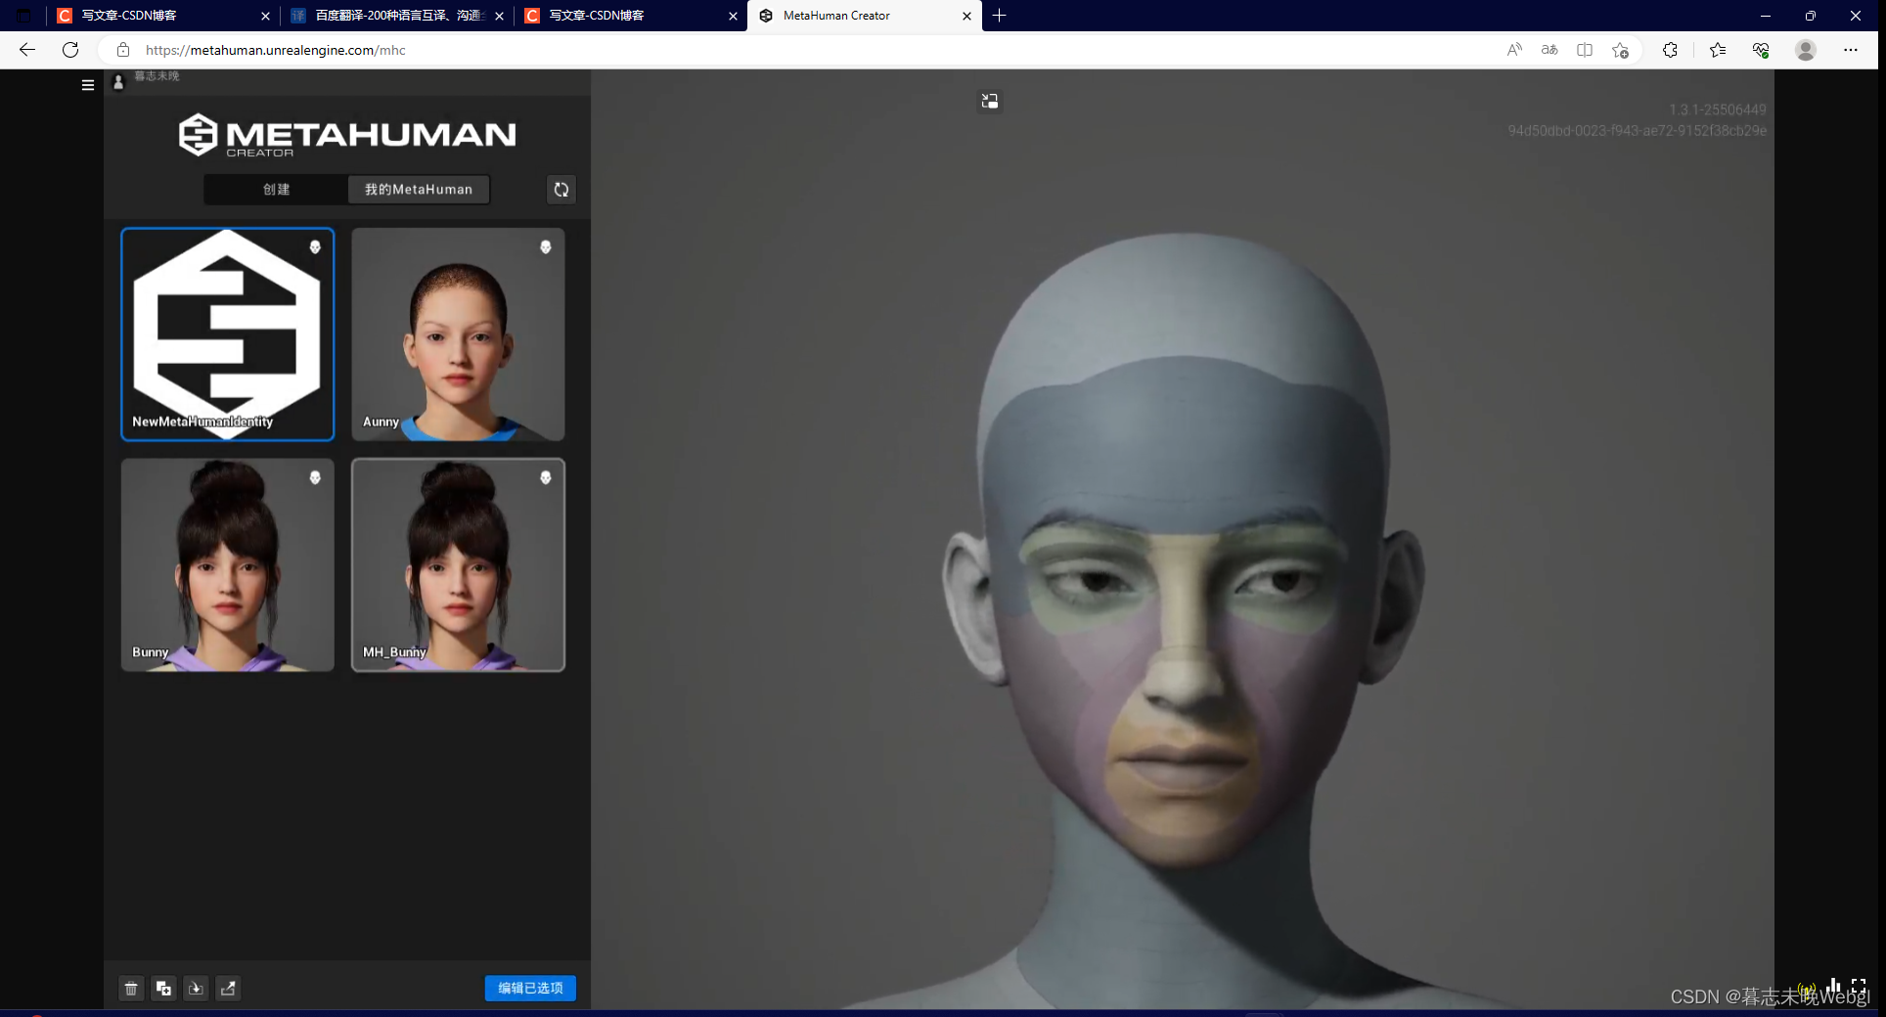
Task: Click the user account icon beside 暮志未晚
Action: point(118,82)
